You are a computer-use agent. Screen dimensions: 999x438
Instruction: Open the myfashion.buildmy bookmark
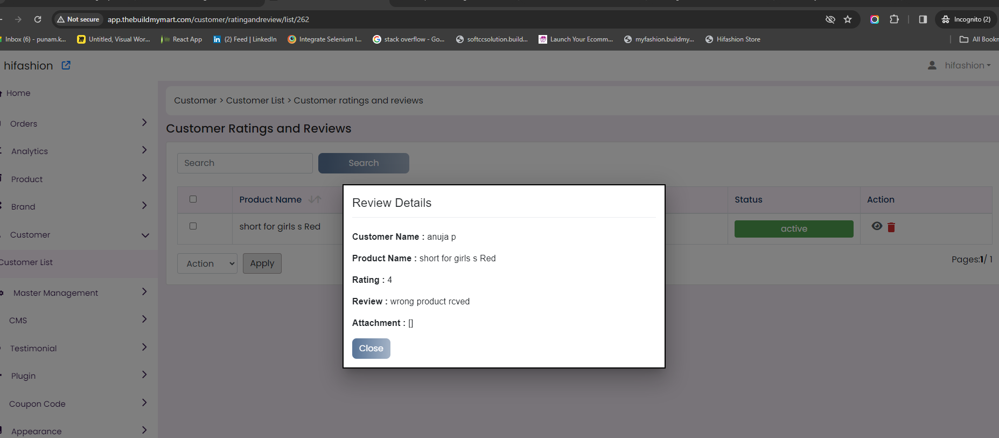coord(659,39)
